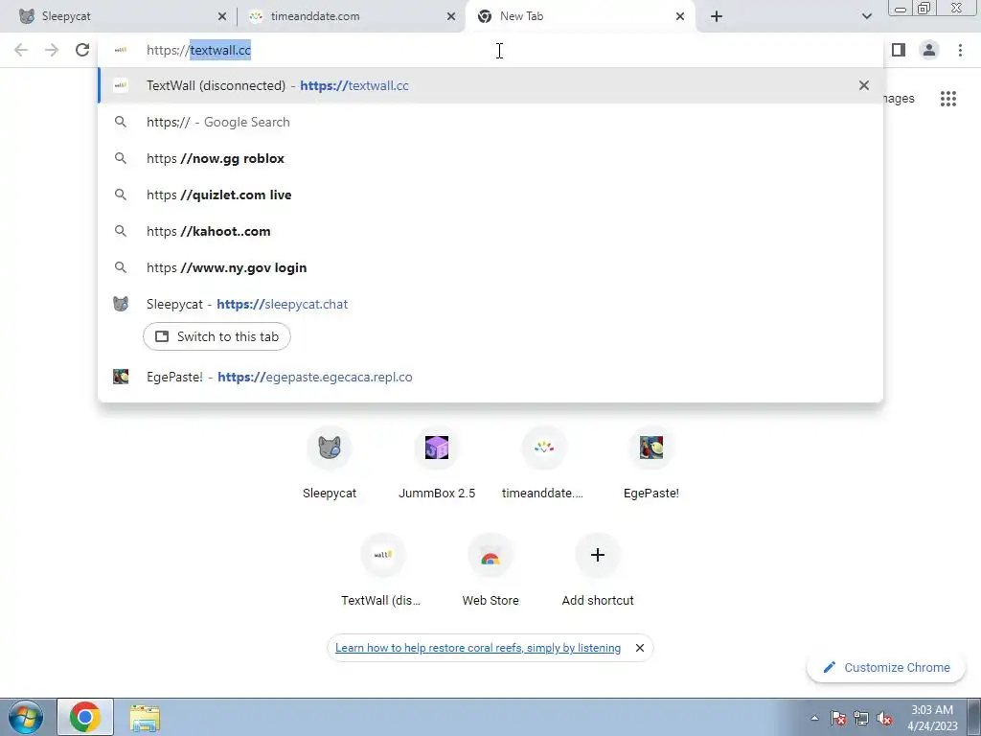Open the Sleepycat shortcut tile
The height and width of the screenshot is (736, 981).
(x=330, y=463)
